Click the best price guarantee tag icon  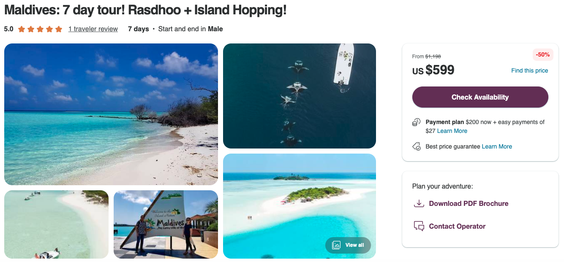point(417,146)
